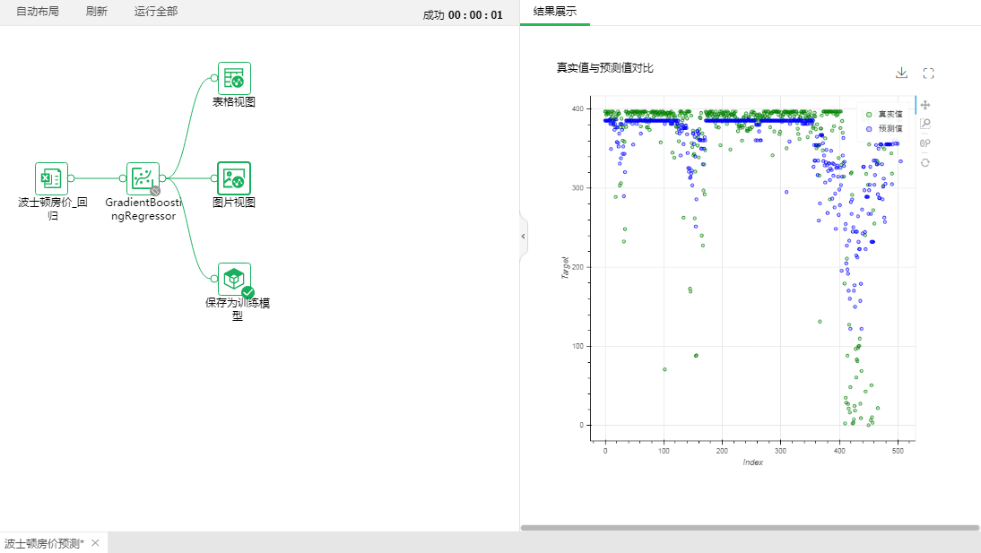
Task: Activate the Pan tool on chart
Action: pos(925,105)
